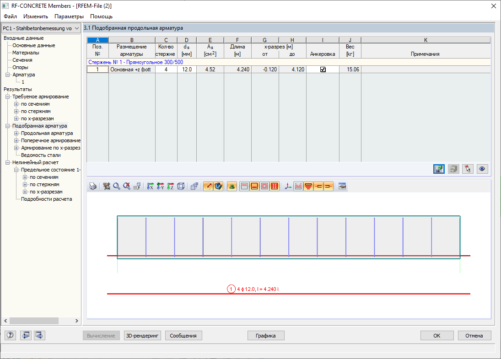Set view in Z direction
The height and width of the screenshot is (359, 501).
coord(171,186)
